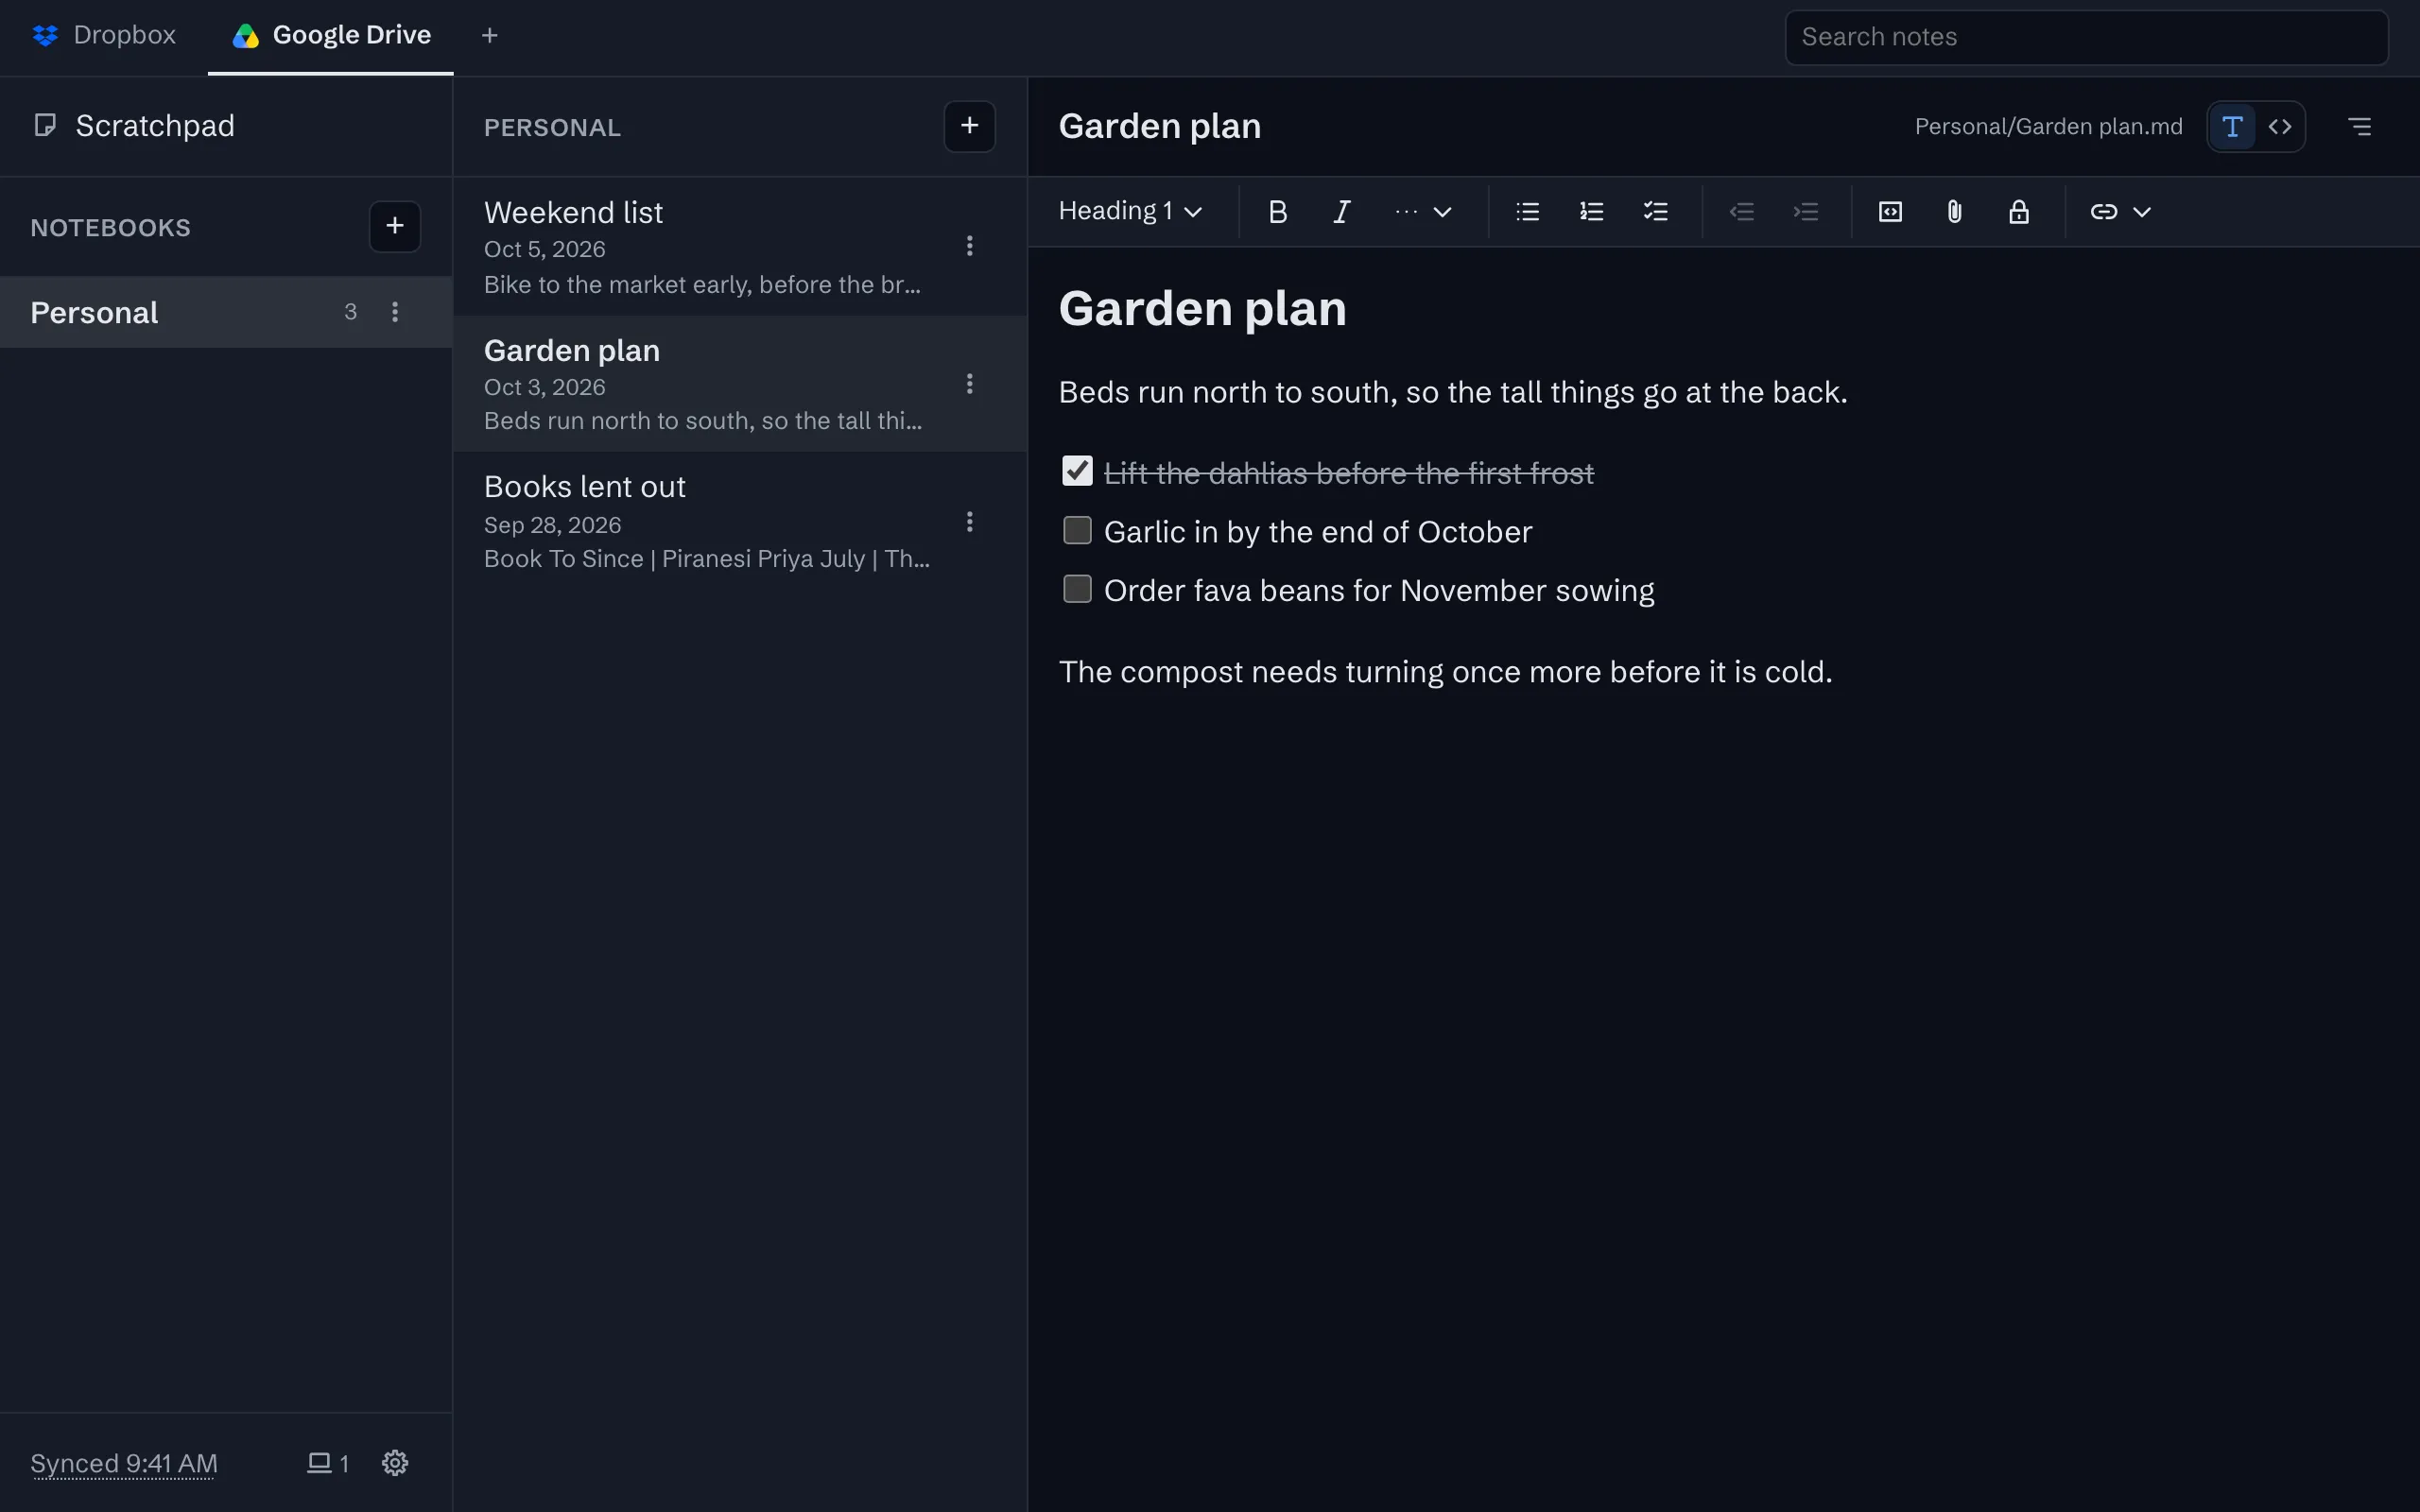Click the indent button
This screenshot has height=1512, width=2420.
click(x=1805, y=212)
